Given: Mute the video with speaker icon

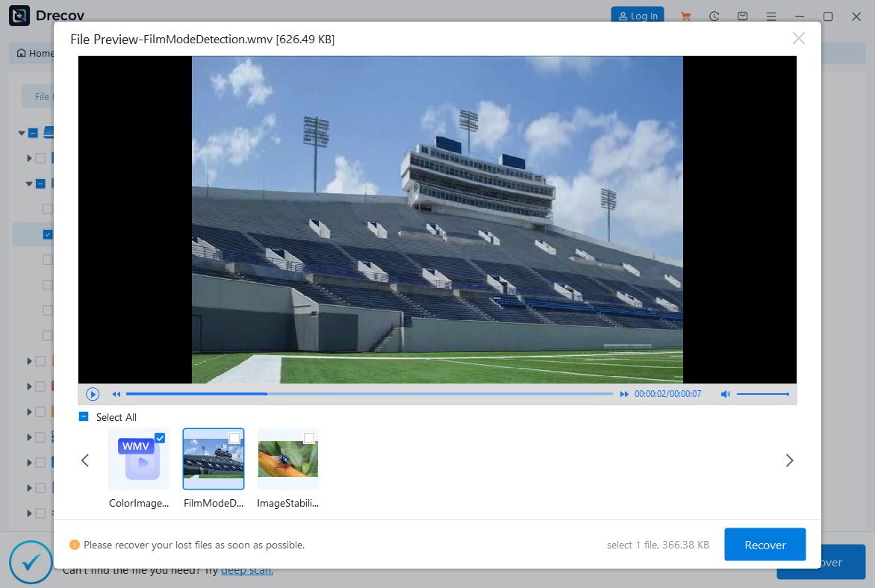Looking at the screenshot, I should click(725, 394).
